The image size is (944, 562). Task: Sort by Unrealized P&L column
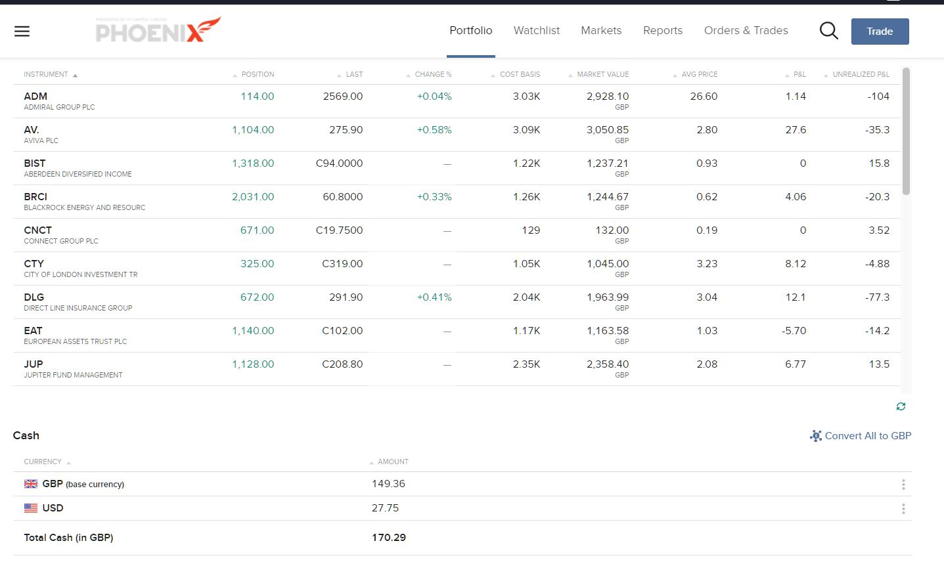click(x=857, y=74)
